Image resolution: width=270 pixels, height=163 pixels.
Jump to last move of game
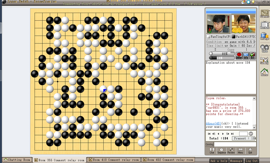click(x=232, y=134)
